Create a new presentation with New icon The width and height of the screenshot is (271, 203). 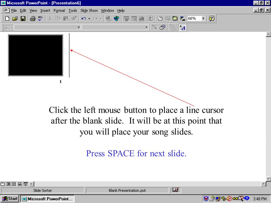coord(7,19)
